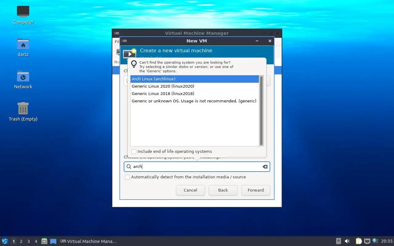Switch to workspace 3
The image size is (394, 246).
[28, 241]
